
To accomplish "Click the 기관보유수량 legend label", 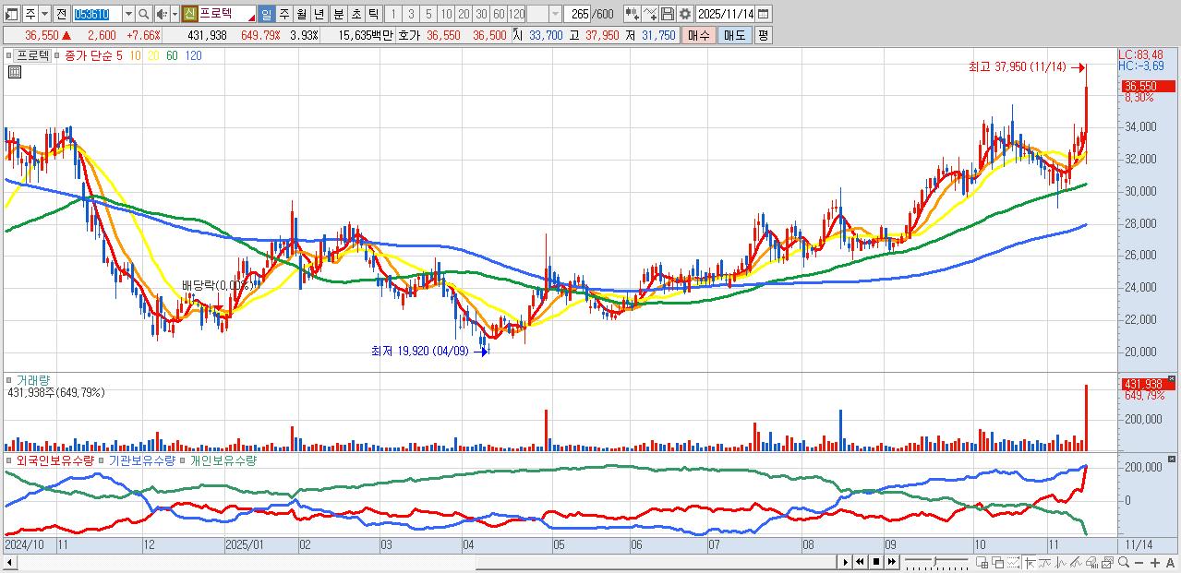I will click(142, 460).
